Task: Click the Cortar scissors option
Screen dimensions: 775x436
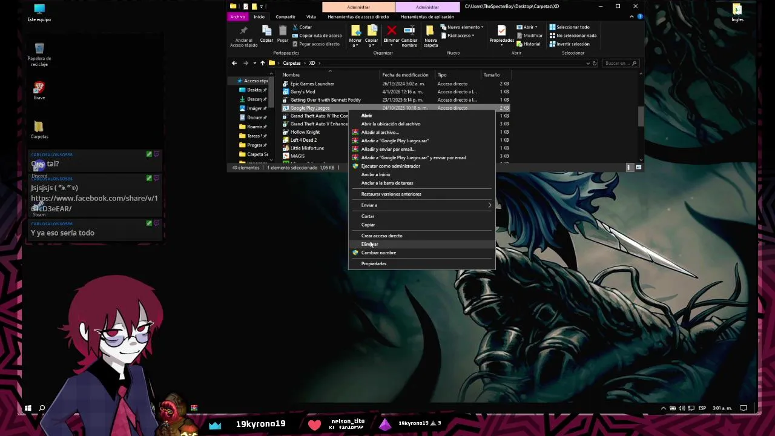Action: [302, 27]
